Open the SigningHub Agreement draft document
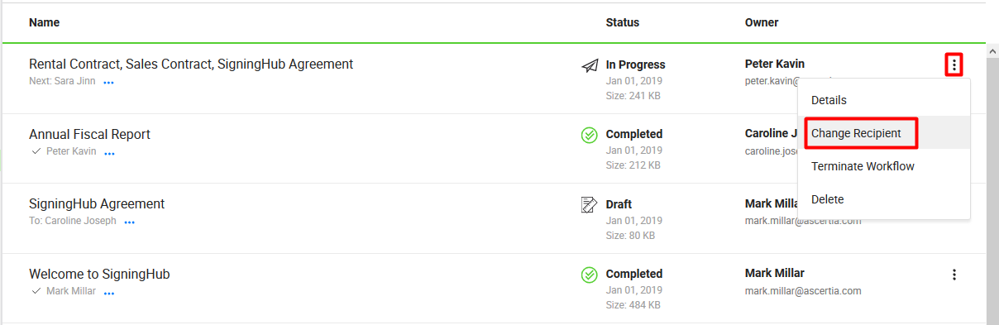This screenshot has height=325, width=999. [97, 203]
